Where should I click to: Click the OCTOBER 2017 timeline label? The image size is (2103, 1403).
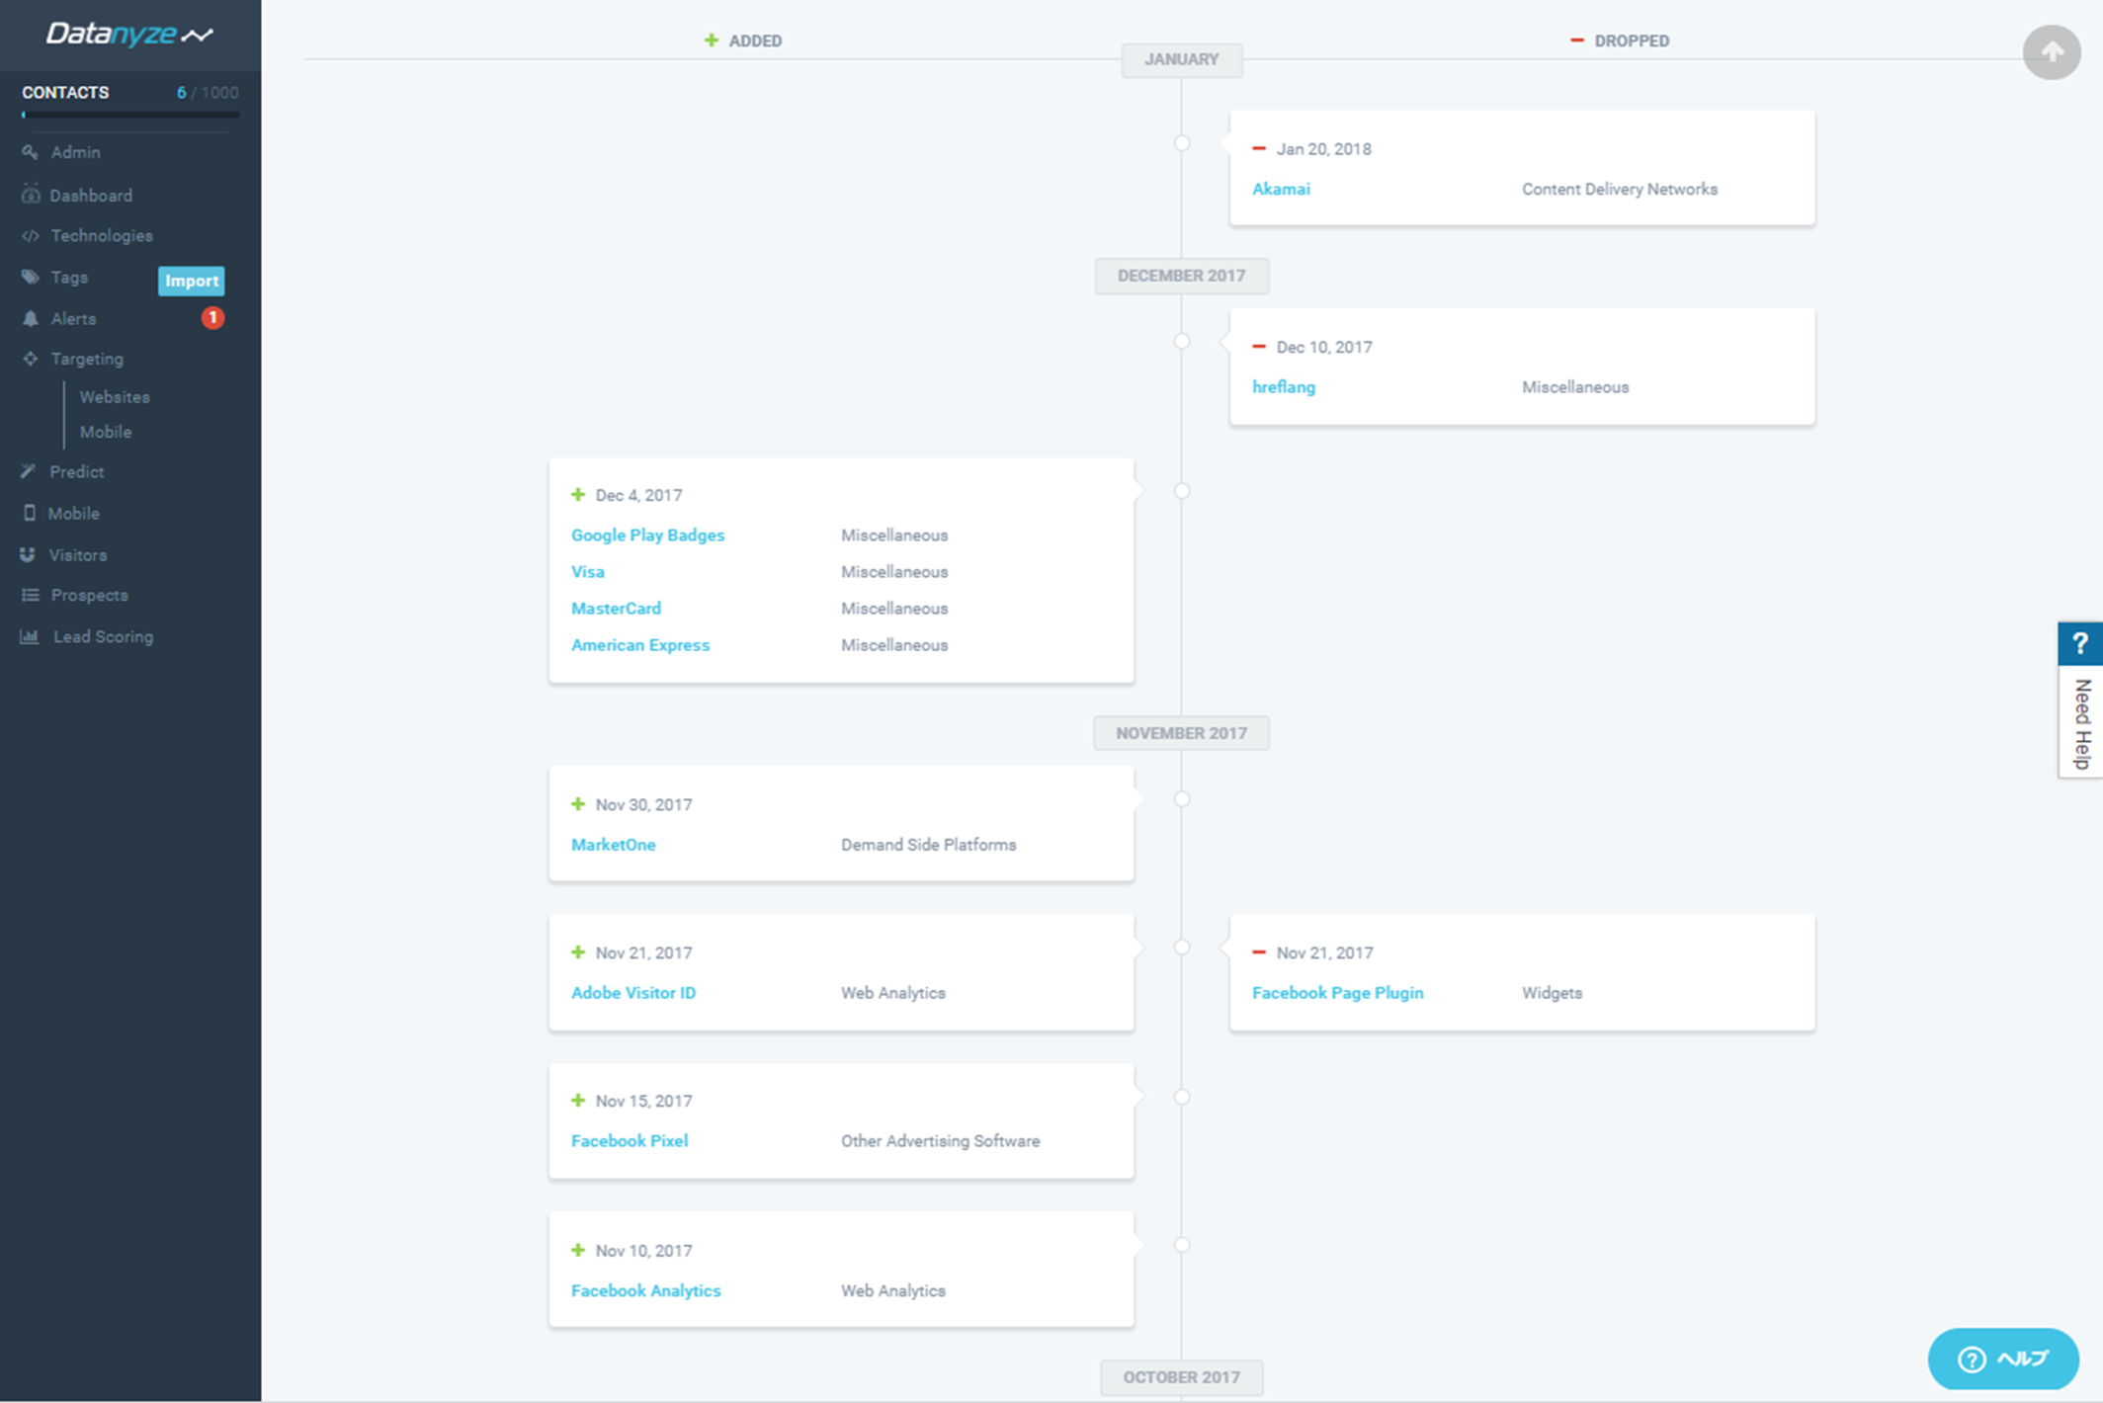coord(1182,1377)
